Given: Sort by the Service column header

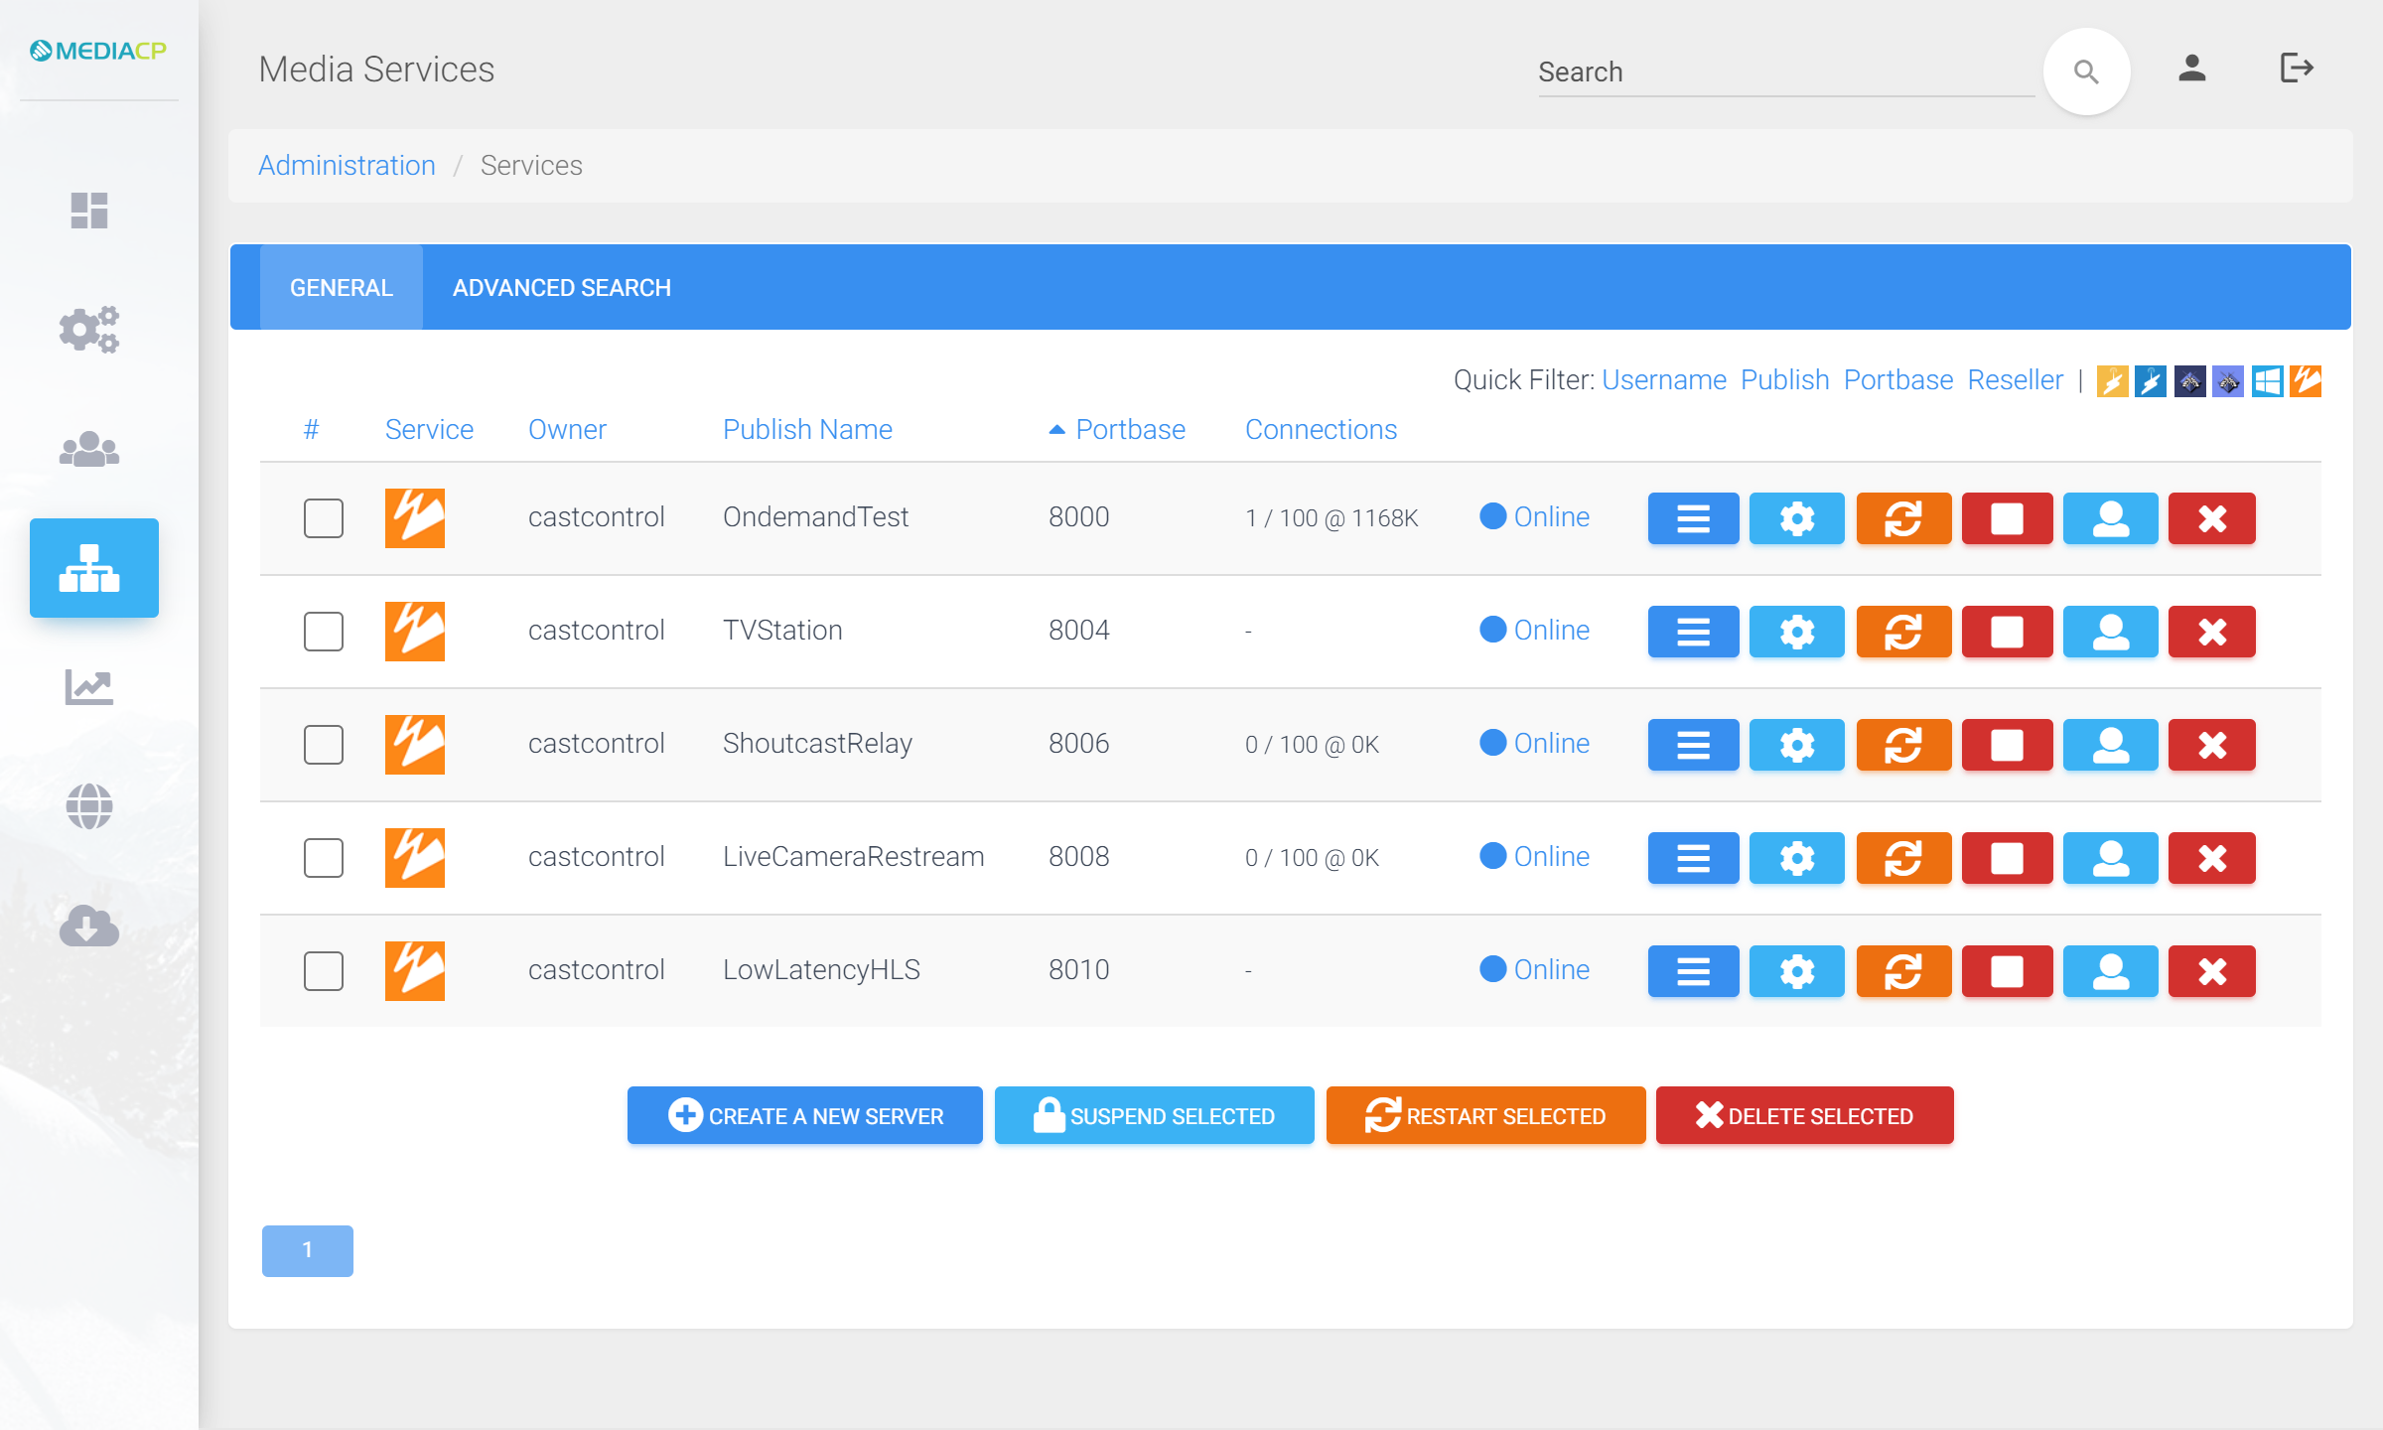Looking at the screenshot, I should [x=429, y=430].
